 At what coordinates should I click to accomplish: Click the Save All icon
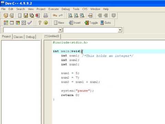pyautogui.click(x=32, y=15)
